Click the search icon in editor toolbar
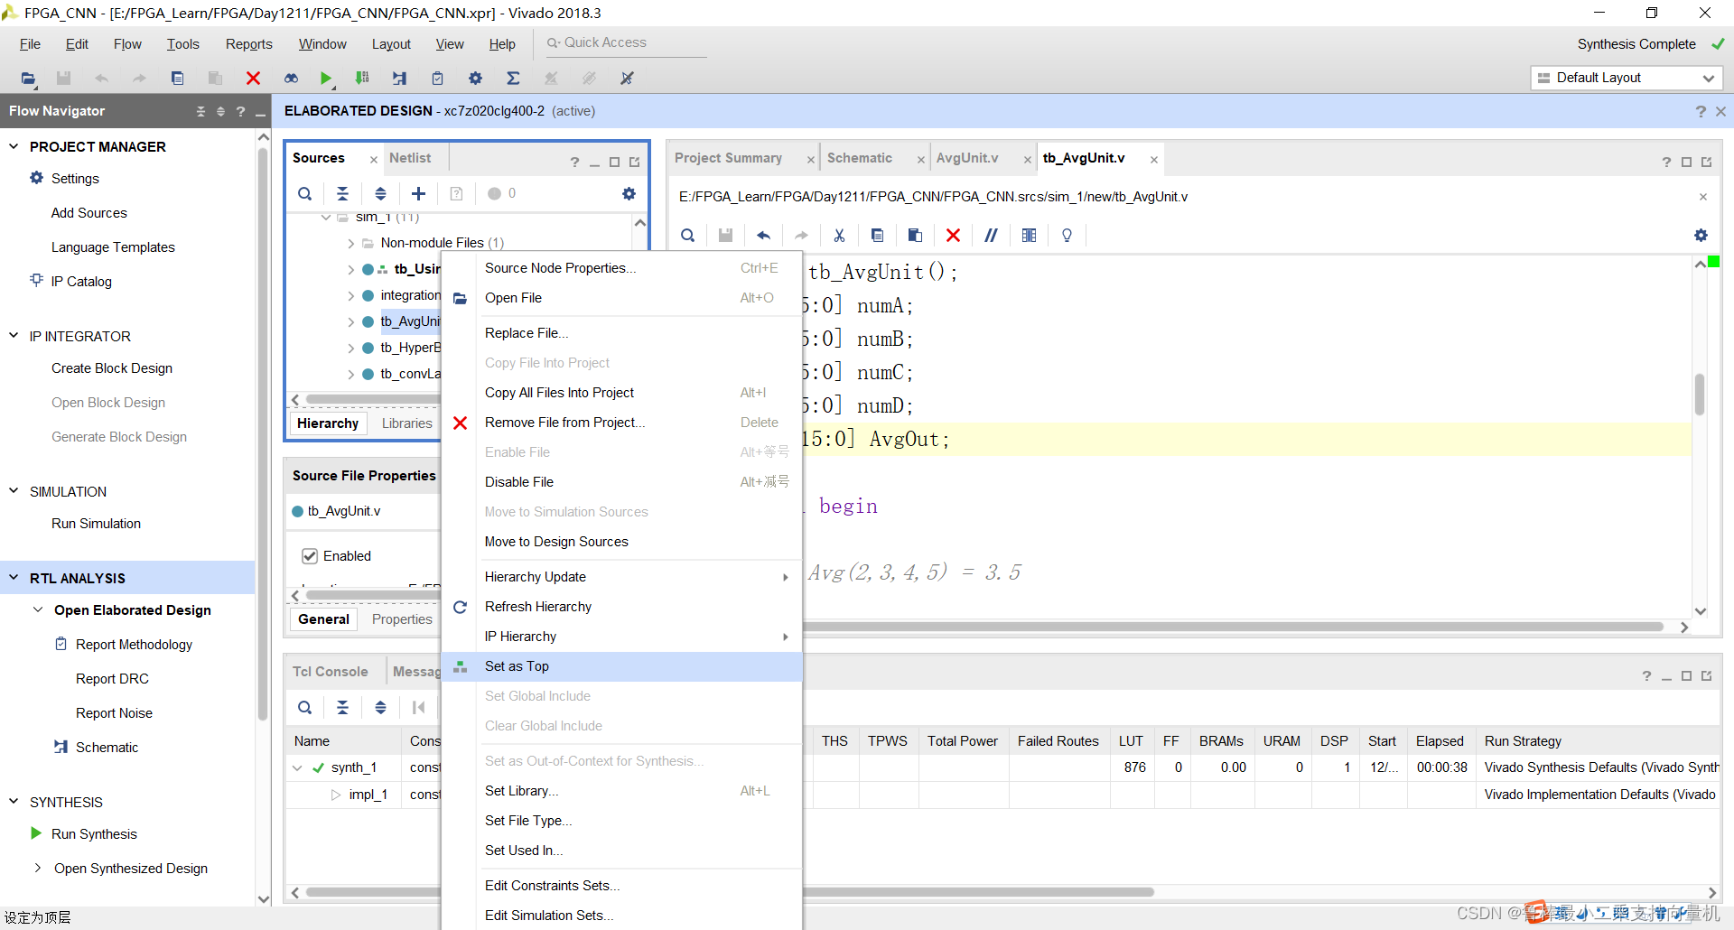The width and height of the screenshot is (1734, 930). click(687, 235)
